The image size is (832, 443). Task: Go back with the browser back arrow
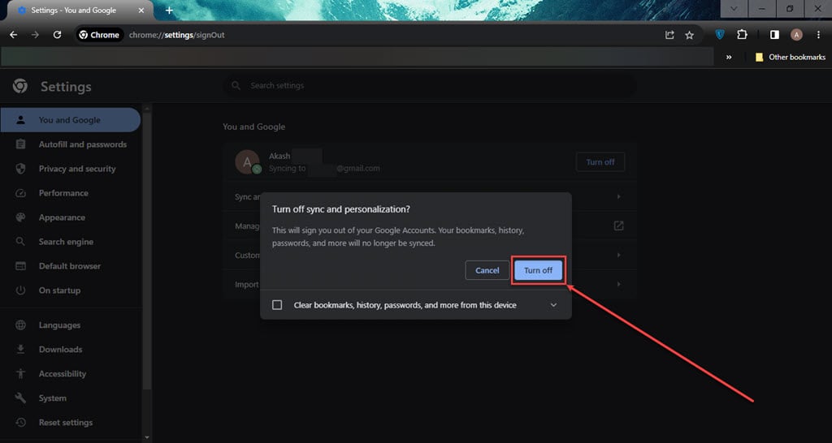pos(14,35)
